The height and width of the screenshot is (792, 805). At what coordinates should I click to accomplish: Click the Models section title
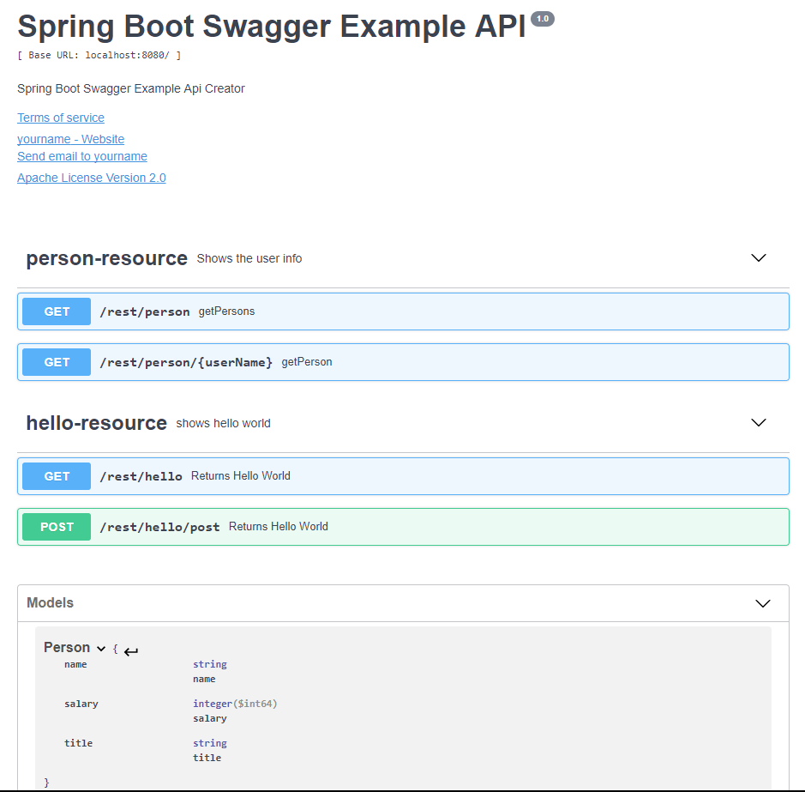pos(50,602)
